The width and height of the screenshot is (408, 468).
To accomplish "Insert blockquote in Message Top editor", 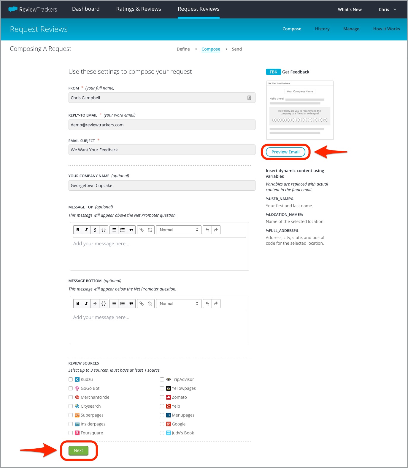I will tap(131, 230).
